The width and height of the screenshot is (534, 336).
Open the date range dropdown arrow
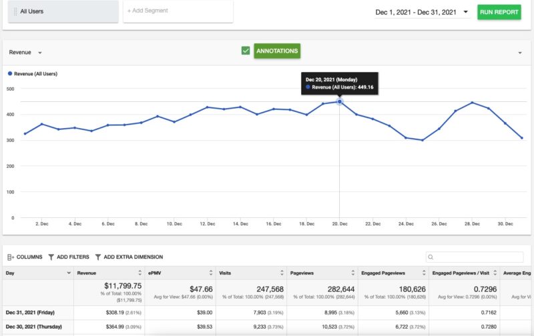(x=465, y=12)
